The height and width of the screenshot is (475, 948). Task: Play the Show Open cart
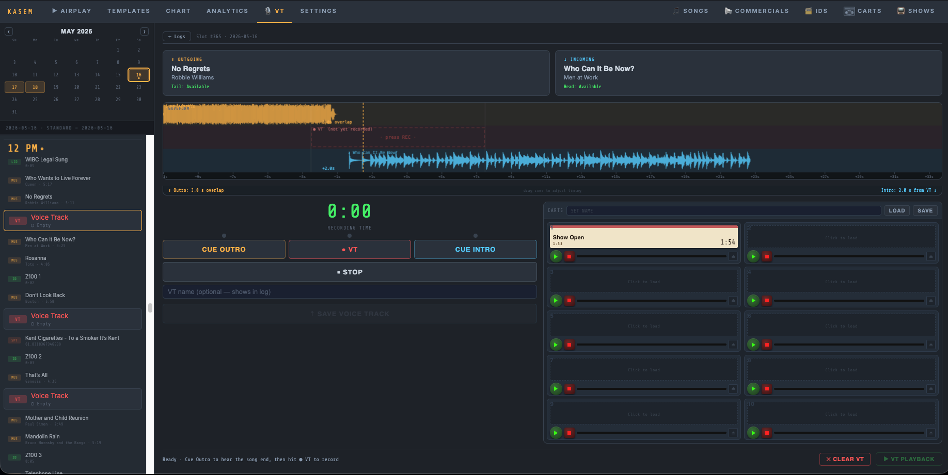[x=556, y=256]
